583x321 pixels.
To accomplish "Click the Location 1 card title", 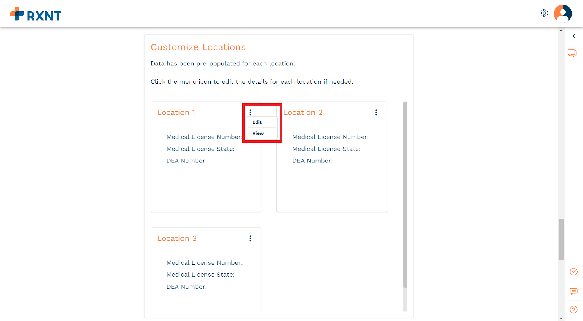I will [176, 112].
